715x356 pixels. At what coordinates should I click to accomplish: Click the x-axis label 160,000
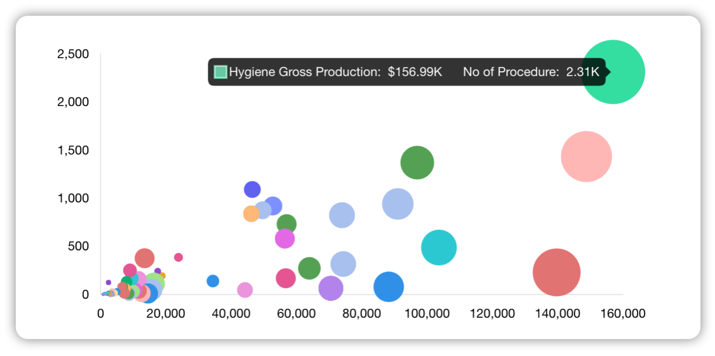tap(623, 313)
